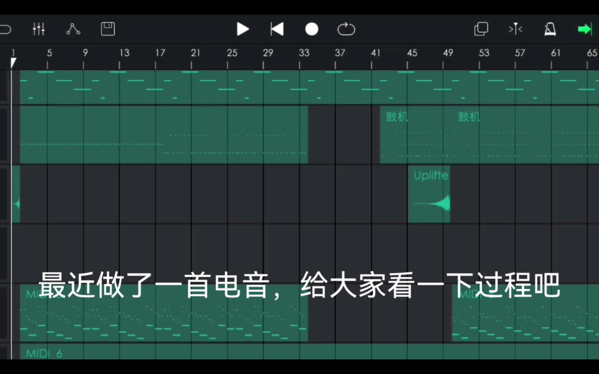Jump to bar 5 on ruler
This screenshot has width=599, height=374.
pyautogui.click(x=49, y=53)
